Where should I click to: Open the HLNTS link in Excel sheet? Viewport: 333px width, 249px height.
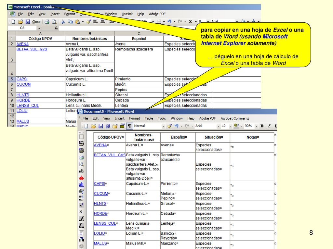pos(23,95)
